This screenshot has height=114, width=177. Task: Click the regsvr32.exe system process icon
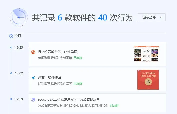[x=33, y=100]
